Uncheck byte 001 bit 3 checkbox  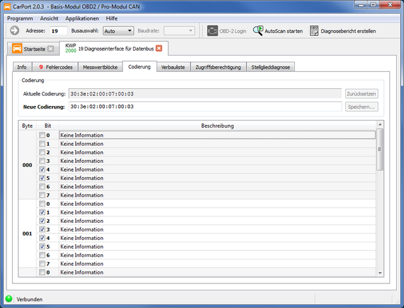click(42, 230)
